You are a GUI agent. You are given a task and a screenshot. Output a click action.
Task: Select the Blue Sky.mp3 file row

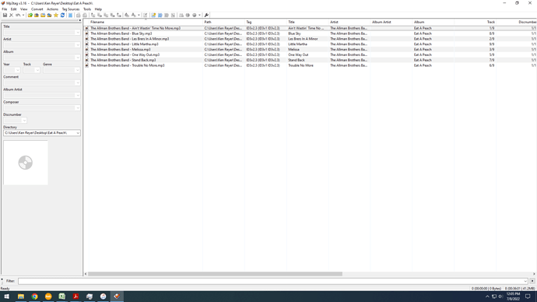310,33
